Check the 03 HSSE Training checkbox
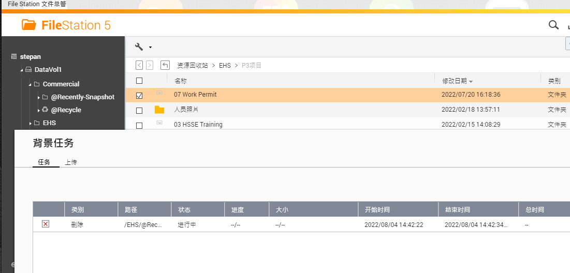This screenshot has height=273, width=570. click(139, 126)
